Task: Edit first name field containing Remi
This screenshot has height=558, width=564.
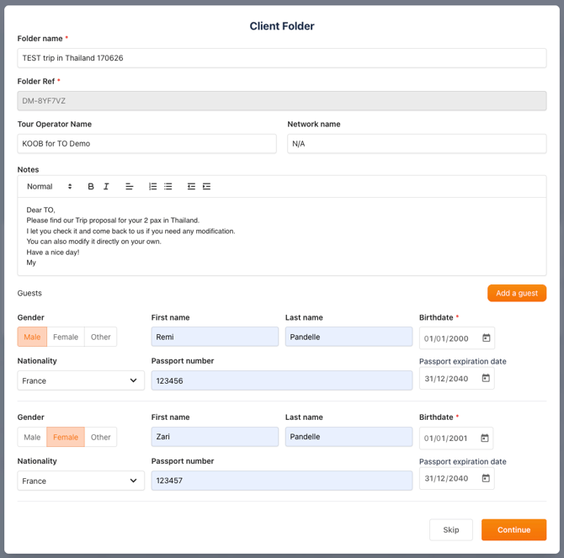Action: click(215, 337)
